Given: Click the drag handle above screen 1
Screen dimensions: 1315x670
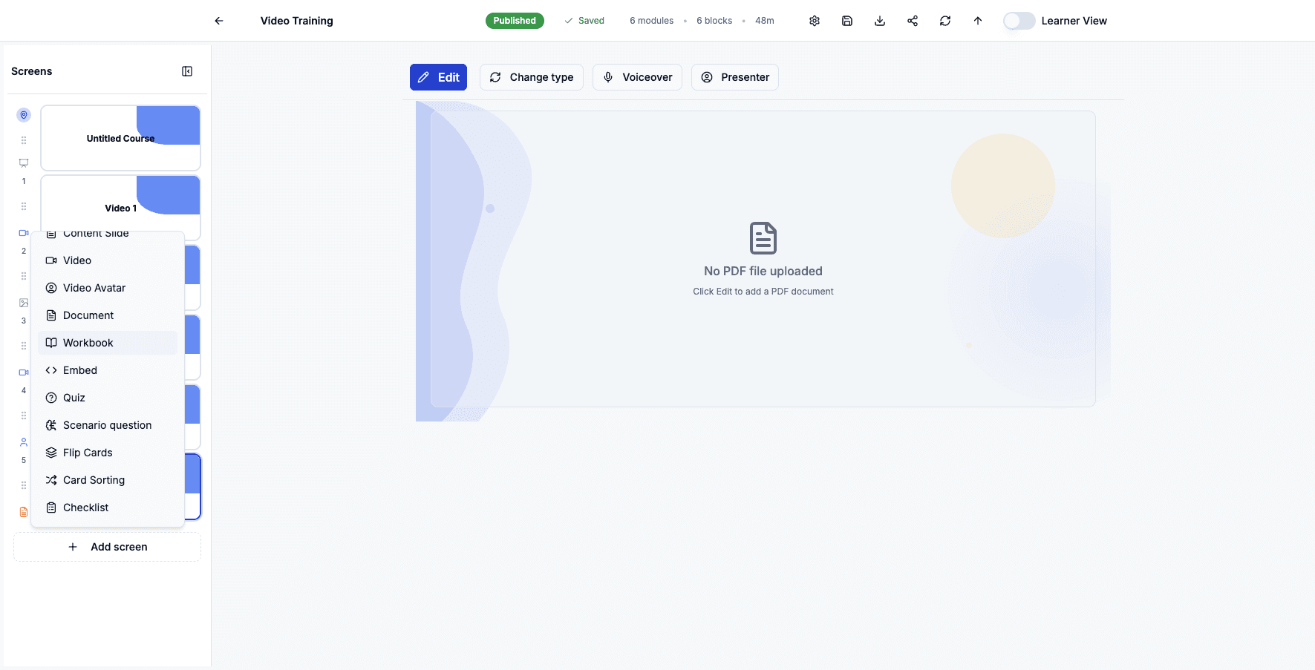Looking at the screenshot, I should (24, 140).
